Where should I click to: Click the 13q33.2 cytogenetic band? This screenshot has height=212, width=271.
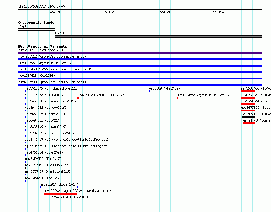tap(37, 30)
